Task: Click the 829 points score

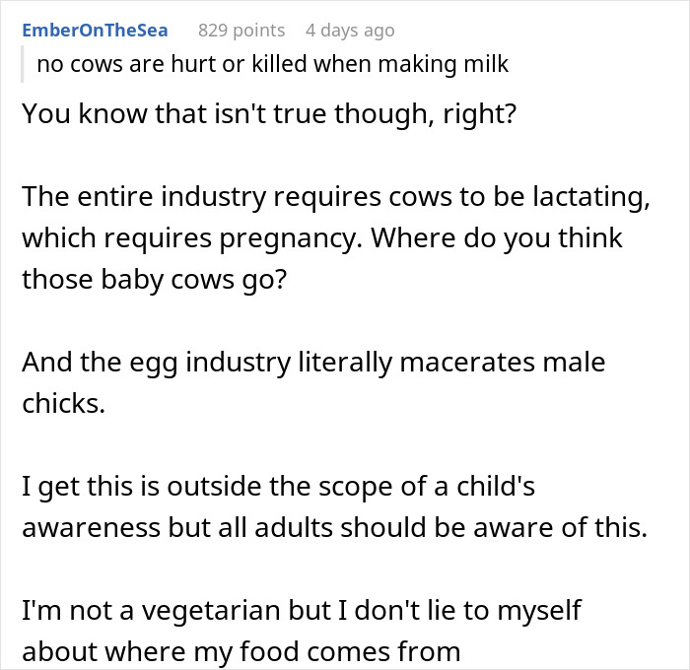Action: [x=241, y=31]
